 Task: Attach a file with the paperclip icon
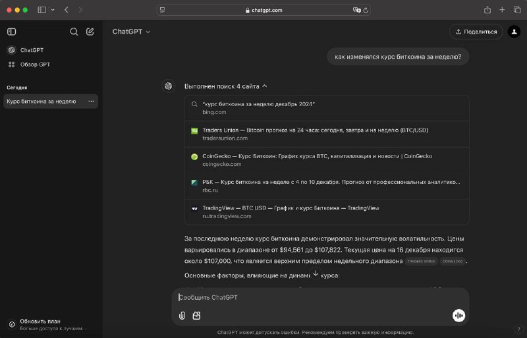pos(182,316)
